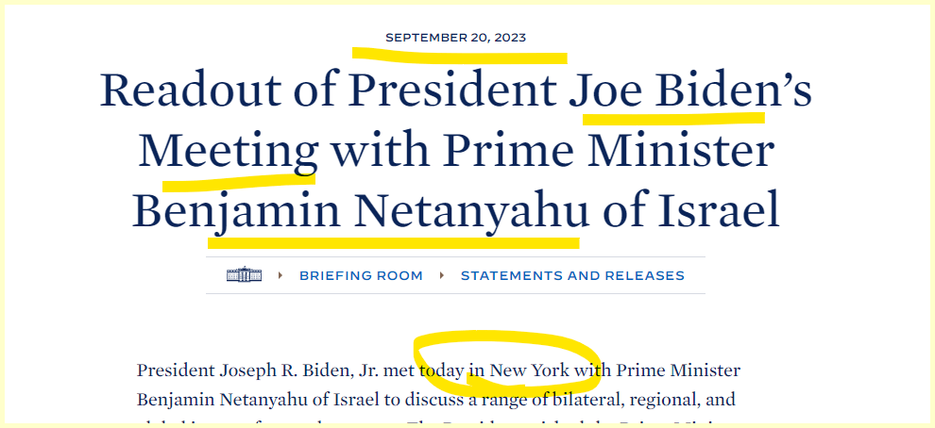935x428 pixels.
Task: Click the yellow underline beneath the date
Action: tap(460, 55)
